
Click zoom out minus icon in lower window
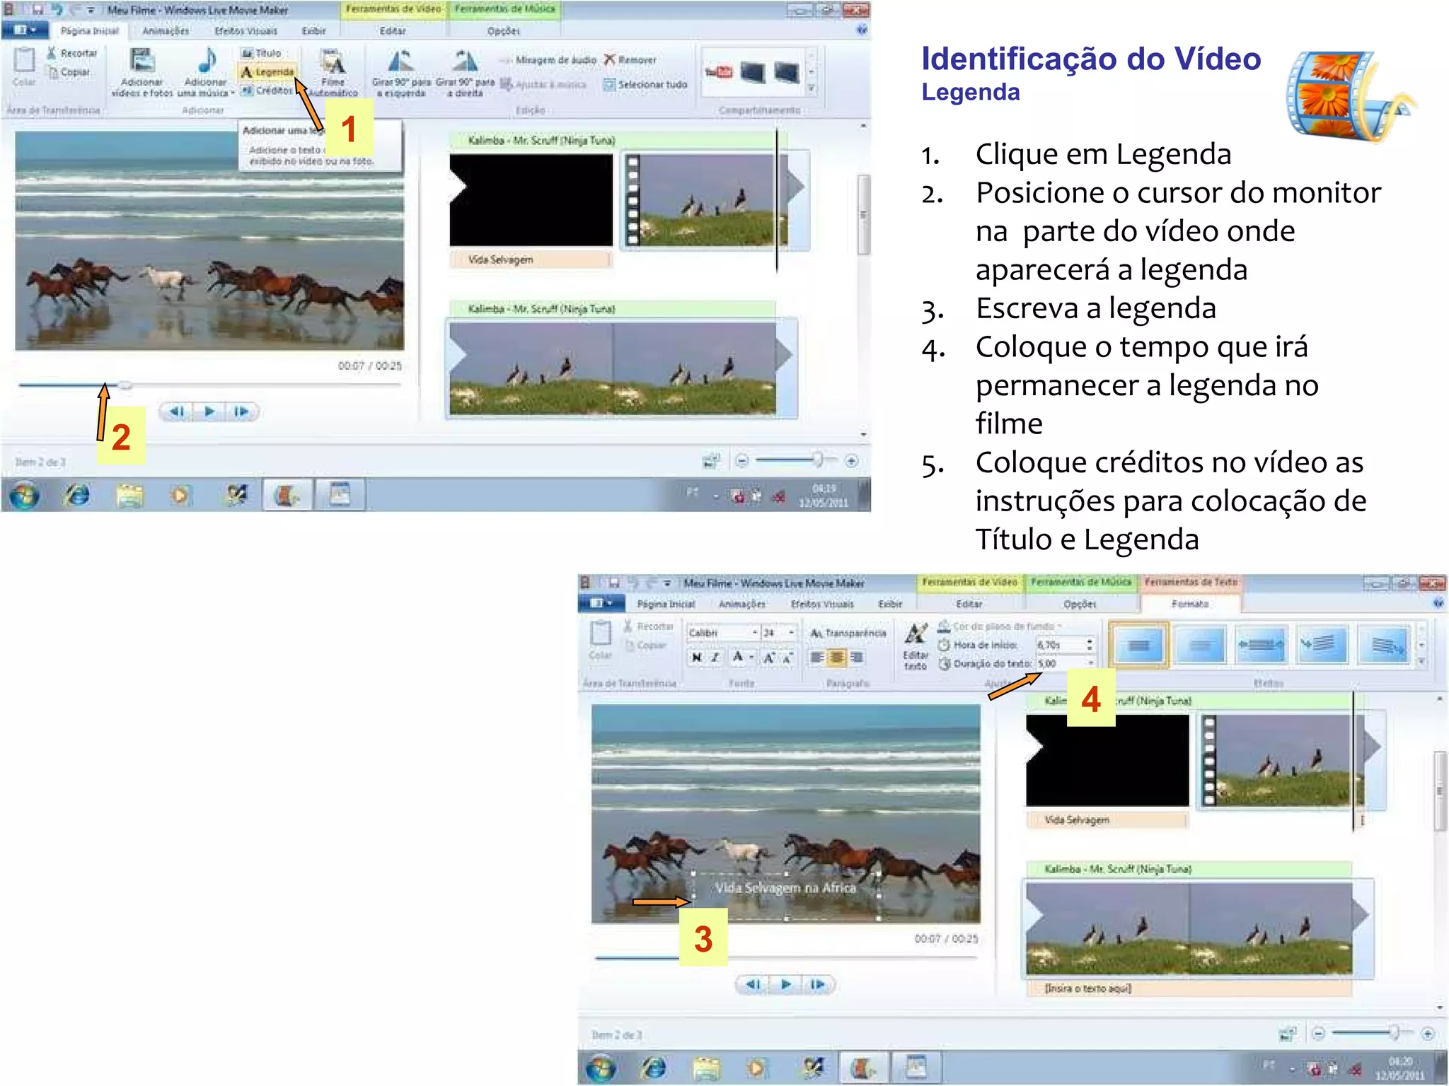pyautogui.click(x=1318, y=1034)
